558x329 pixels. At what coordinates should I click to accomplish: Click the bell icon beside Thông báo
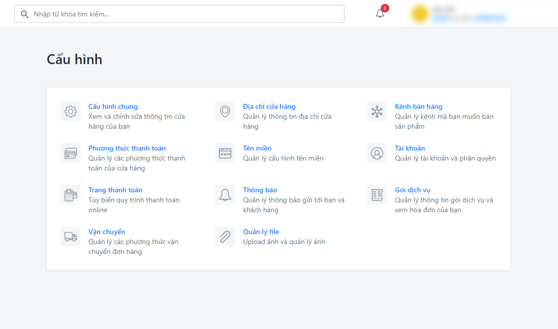click(224, 195)
